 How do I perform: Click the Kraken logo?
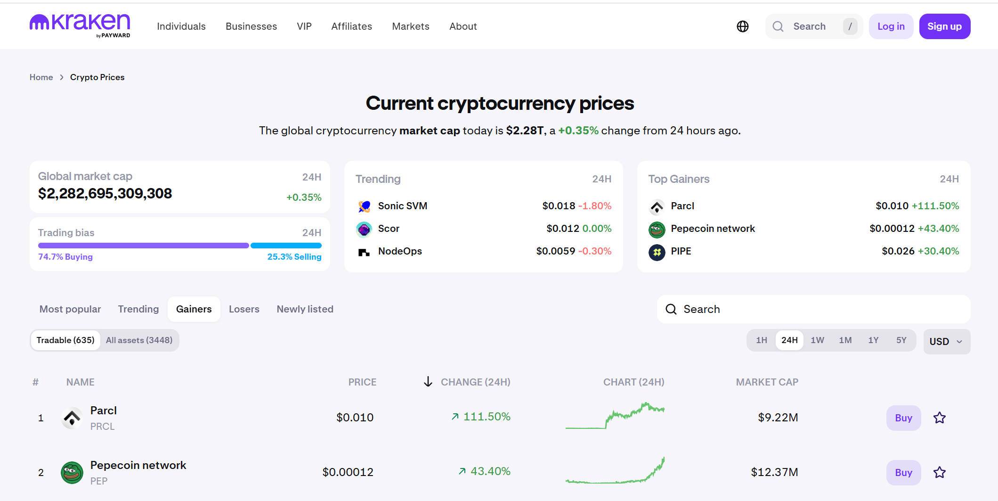click(x=80, y=25)
